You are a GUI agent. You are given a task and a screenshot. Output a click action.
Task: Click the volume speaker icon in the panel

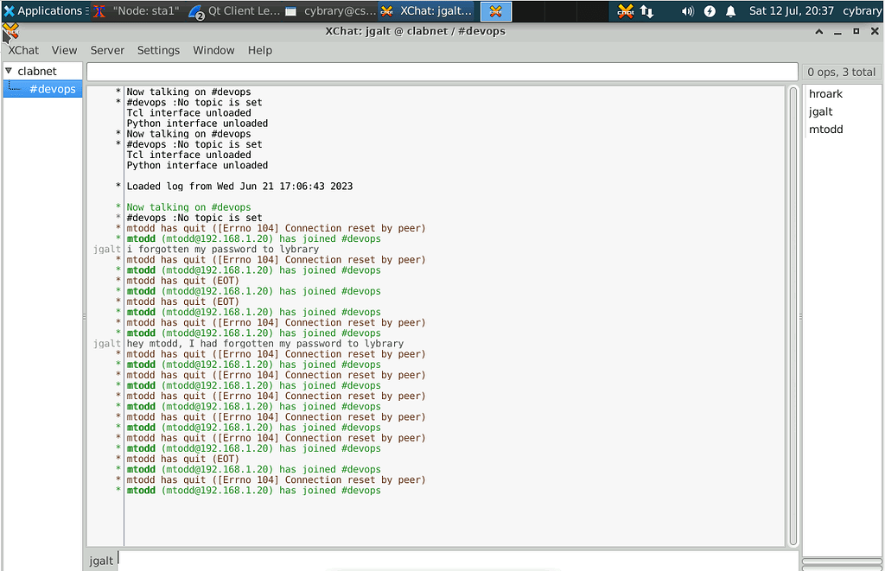(688, 12)
